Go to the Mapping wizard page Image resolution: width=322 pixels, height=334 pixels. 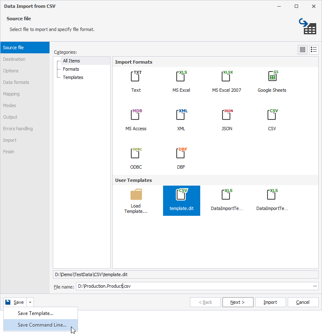(x=25, y=94)
